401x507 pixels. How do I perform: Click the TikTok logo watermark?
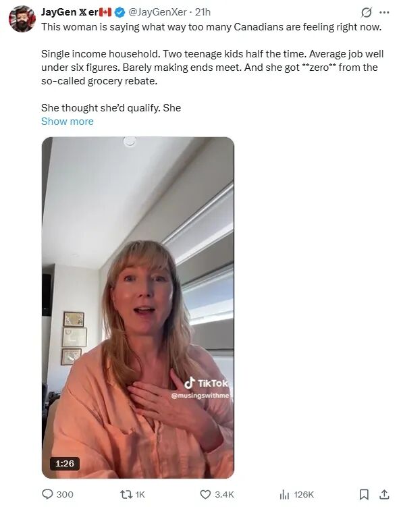click(206, 383)
